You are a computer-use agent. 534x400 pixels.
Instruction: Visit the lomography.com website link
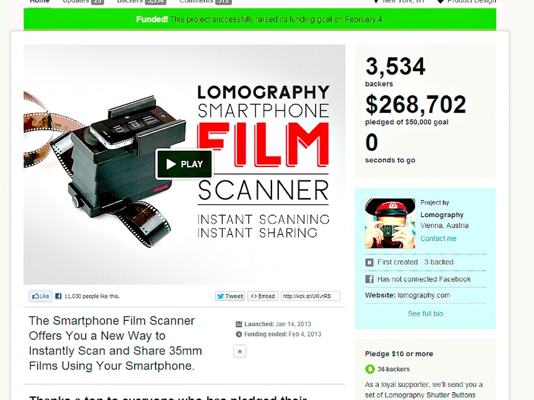point(424,295)
